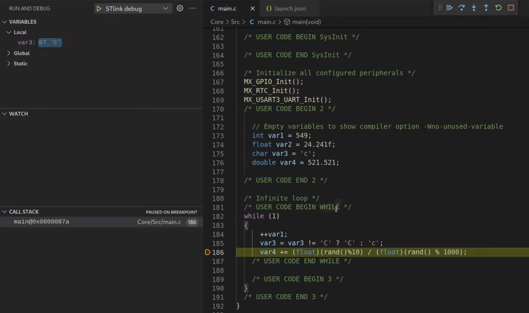Expand the Global variables group

(x=9, y=53)
